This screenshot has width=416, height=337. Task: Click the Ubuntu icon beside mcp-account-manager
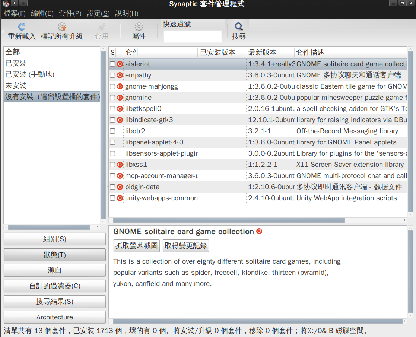(120, 176)
